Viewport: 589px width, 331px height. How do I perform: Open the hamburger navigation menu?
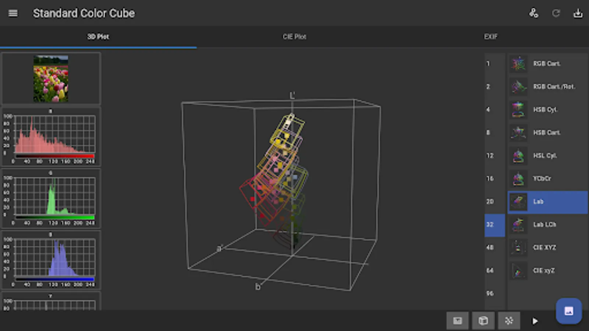coord(13,13)
